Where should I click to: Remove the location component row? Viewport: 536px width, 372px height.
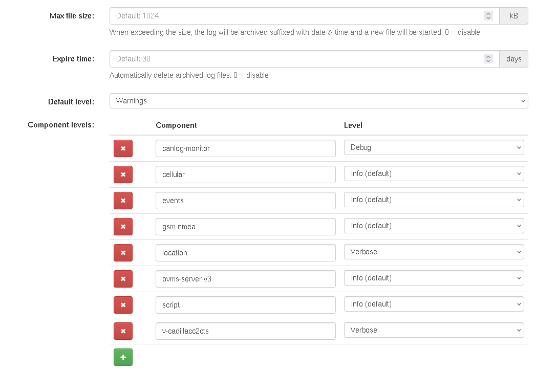pos(123,253)
